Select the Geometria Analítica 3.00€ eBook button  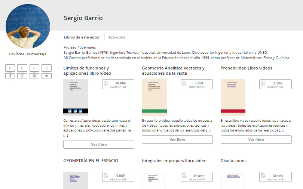[x=197, y=84]
